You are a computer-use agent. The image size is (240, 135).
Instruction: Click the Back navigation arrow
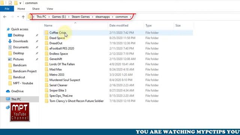(x=5, y=17)
